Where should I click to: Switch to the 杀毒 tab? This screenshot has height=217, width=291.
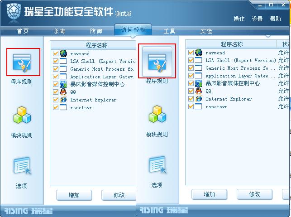tap(59, 31)
